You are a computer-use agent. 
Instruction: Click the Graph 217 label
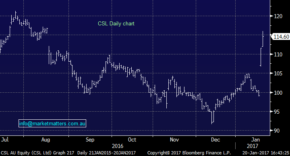tap(64, 153)
